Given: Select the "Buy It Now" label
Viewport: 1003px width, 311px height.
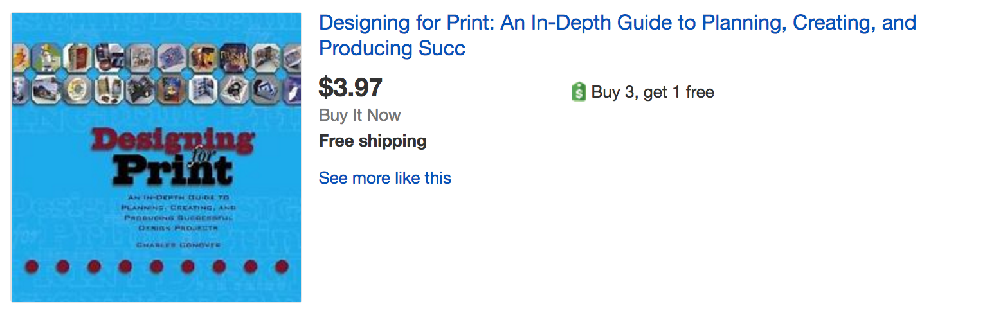Looking at the screenshot, I should (359, 116).
